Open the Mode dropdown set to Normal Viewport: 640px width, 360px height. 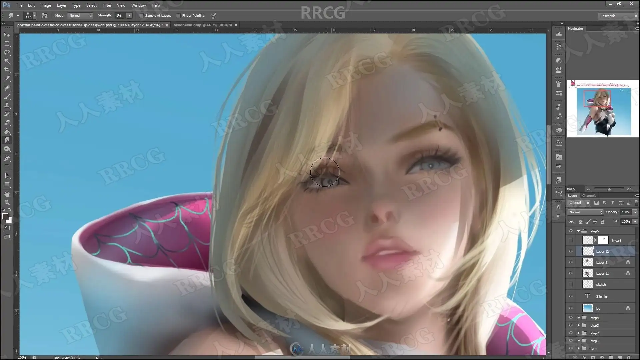(x=80, y=16)
